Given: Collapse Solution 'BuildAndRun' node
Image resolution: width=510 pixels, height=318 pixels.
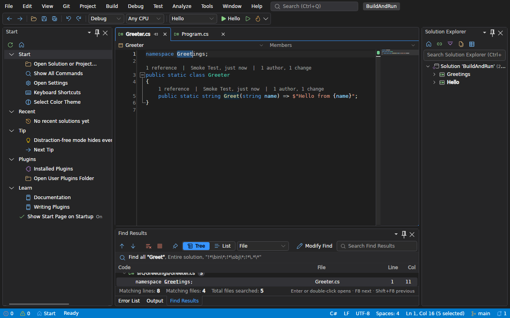Looking at the screenshot, I should point(428,66).
